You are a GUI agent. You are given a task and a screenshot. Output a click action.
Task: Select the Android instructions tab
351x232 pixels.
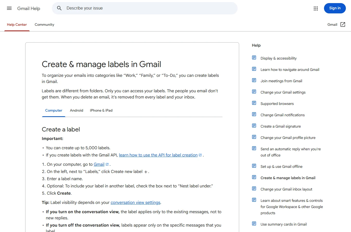coord(77,110)
